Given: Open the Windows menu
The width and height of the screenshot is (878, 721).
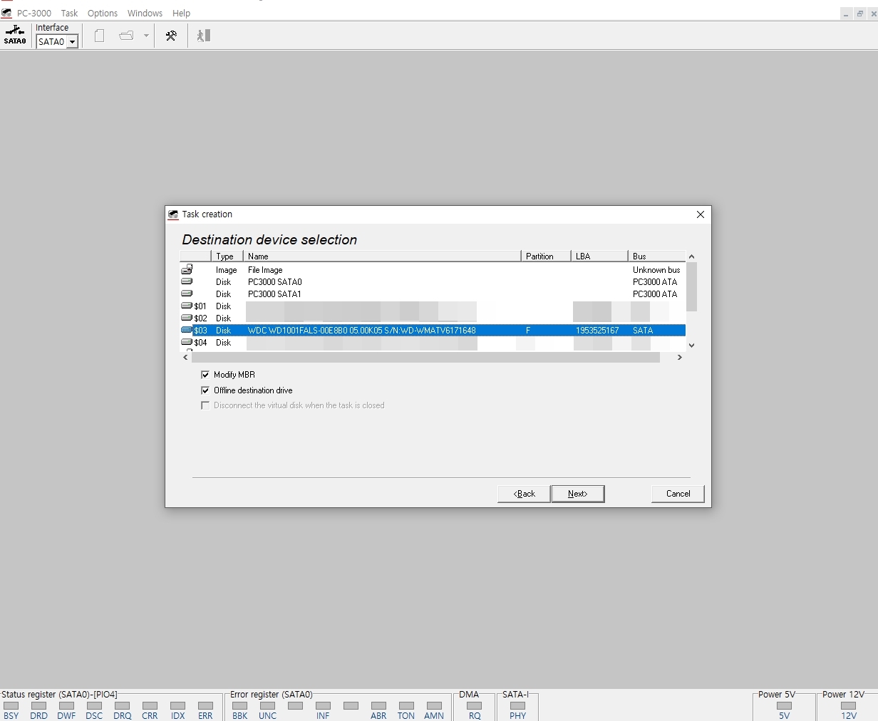Looking at the screenshot, I should [145, 13].
